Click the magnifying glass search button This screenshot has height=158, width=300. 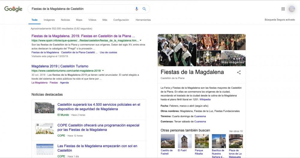click(x=144, y=9)
